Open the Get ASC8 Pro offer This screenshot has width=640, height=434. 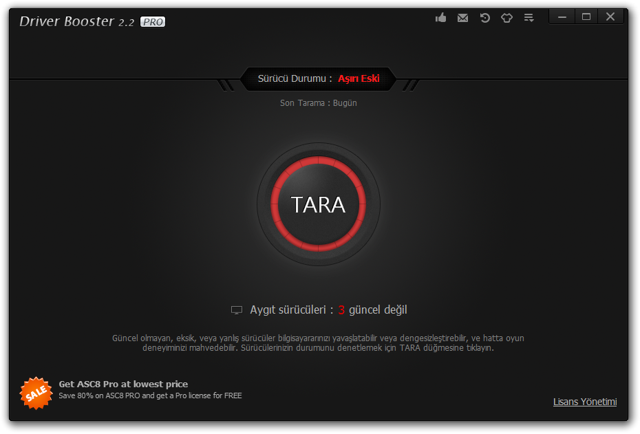pos(123,384)
